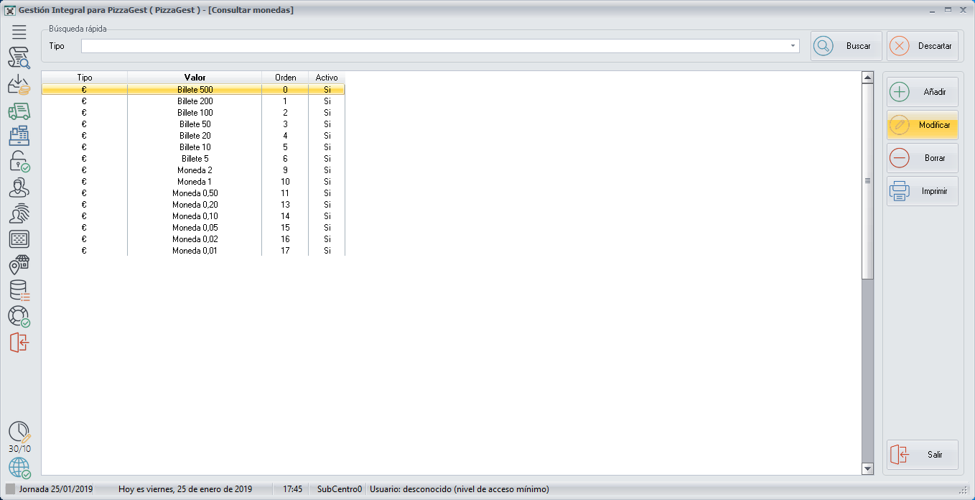Click the store location pin icon

click(19, 265)
